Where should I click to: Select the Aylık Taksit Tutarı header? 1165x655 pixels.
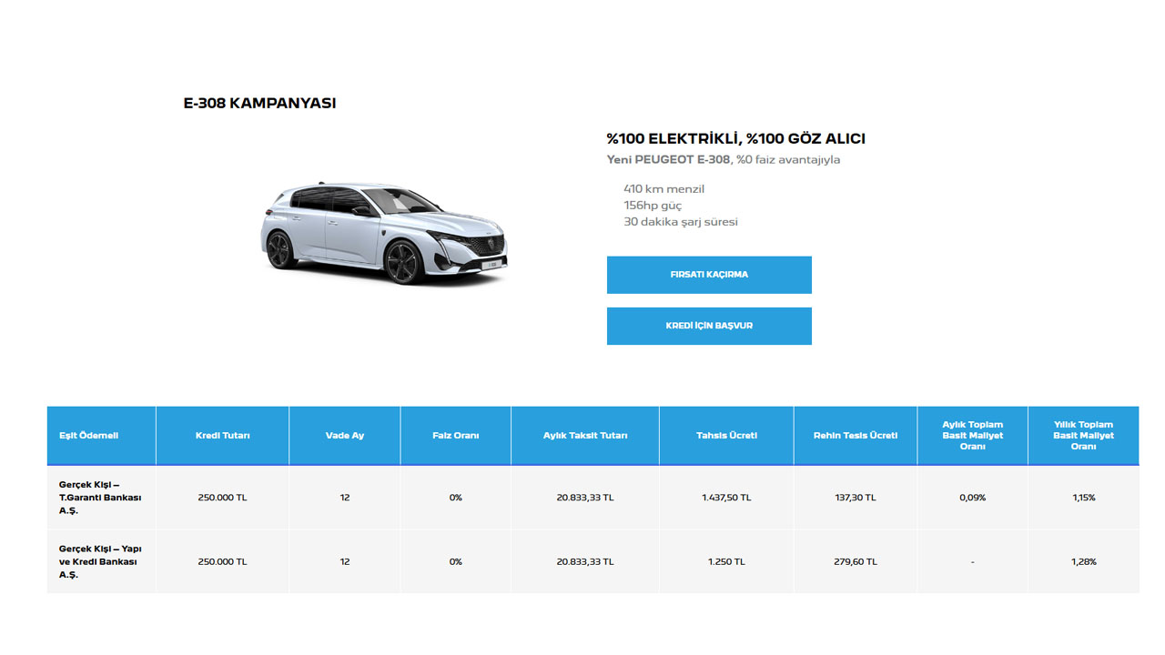point(585,436)
